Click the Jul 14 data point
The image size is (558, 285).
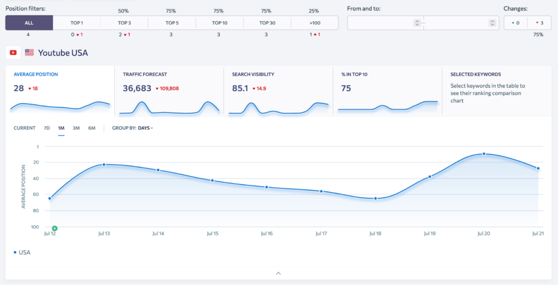pyautogui.click(x=159, y=170)
